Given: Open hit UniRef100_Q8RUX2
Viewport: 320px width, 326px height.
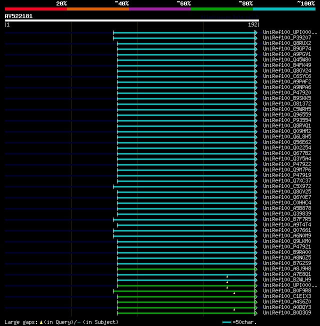Looking at the screenshot, I should click(x=287, y=43).
